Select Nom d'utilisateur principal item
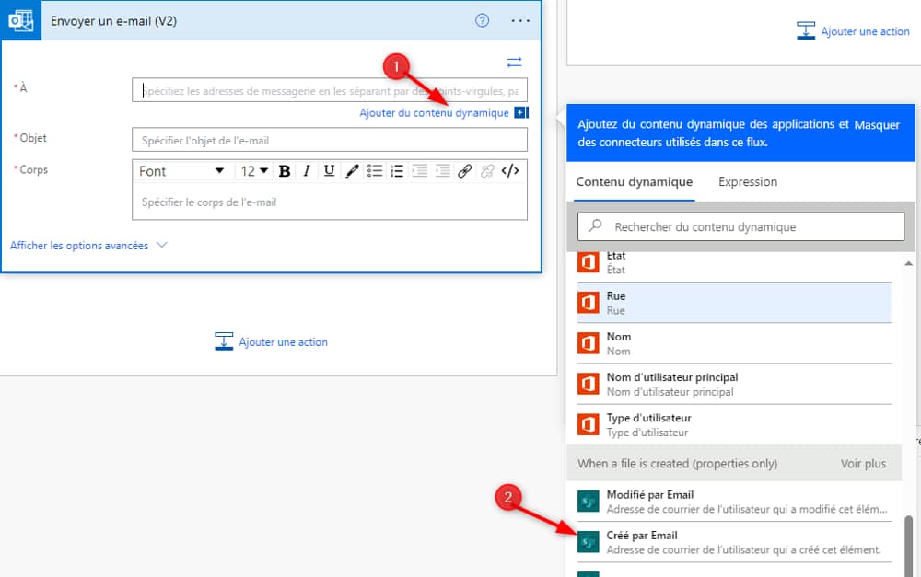The image size is (921, 577). (x=734, y=384)
